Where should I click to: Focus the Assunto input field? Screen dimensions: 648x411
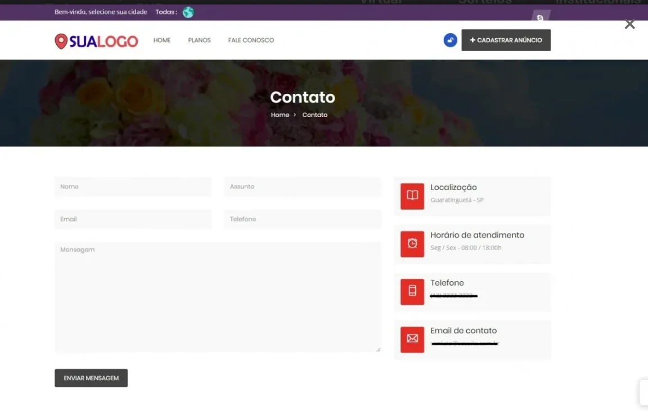tap(303, 187)
